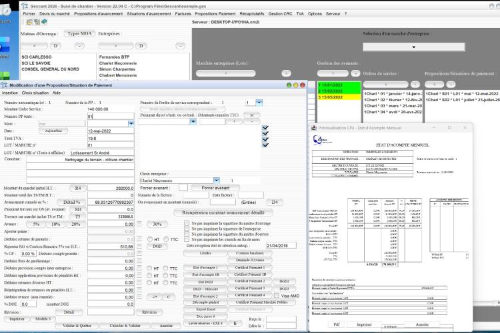
Task: Click the Forcer avenant button
Action: pos(215,188)
